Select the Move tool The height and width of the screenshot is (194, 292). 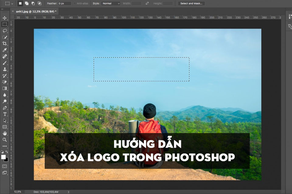pos(5,18)
